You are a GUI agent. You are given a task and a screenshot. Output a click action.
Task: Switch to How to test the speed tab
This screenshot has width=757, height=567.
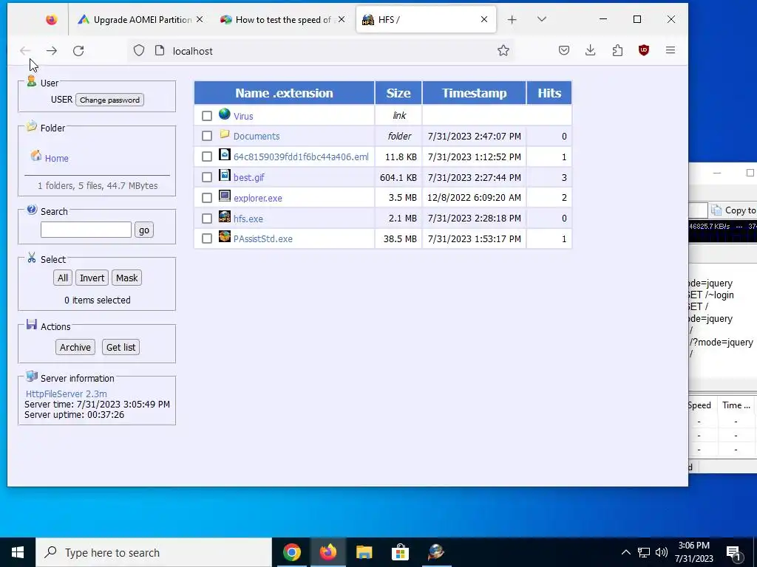(x=283, y=20)
